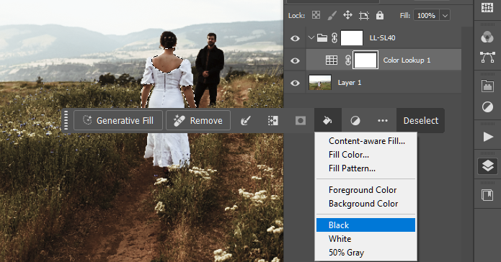This screenshot has height=262, width=501.
Task: Select the LL-SL40 group name
Action: tap(383, 38)
